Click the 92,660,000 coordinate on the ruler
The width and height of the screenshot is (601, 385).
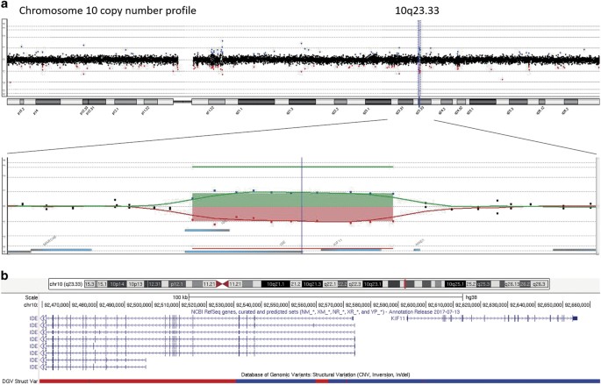(x=576, y=305)
